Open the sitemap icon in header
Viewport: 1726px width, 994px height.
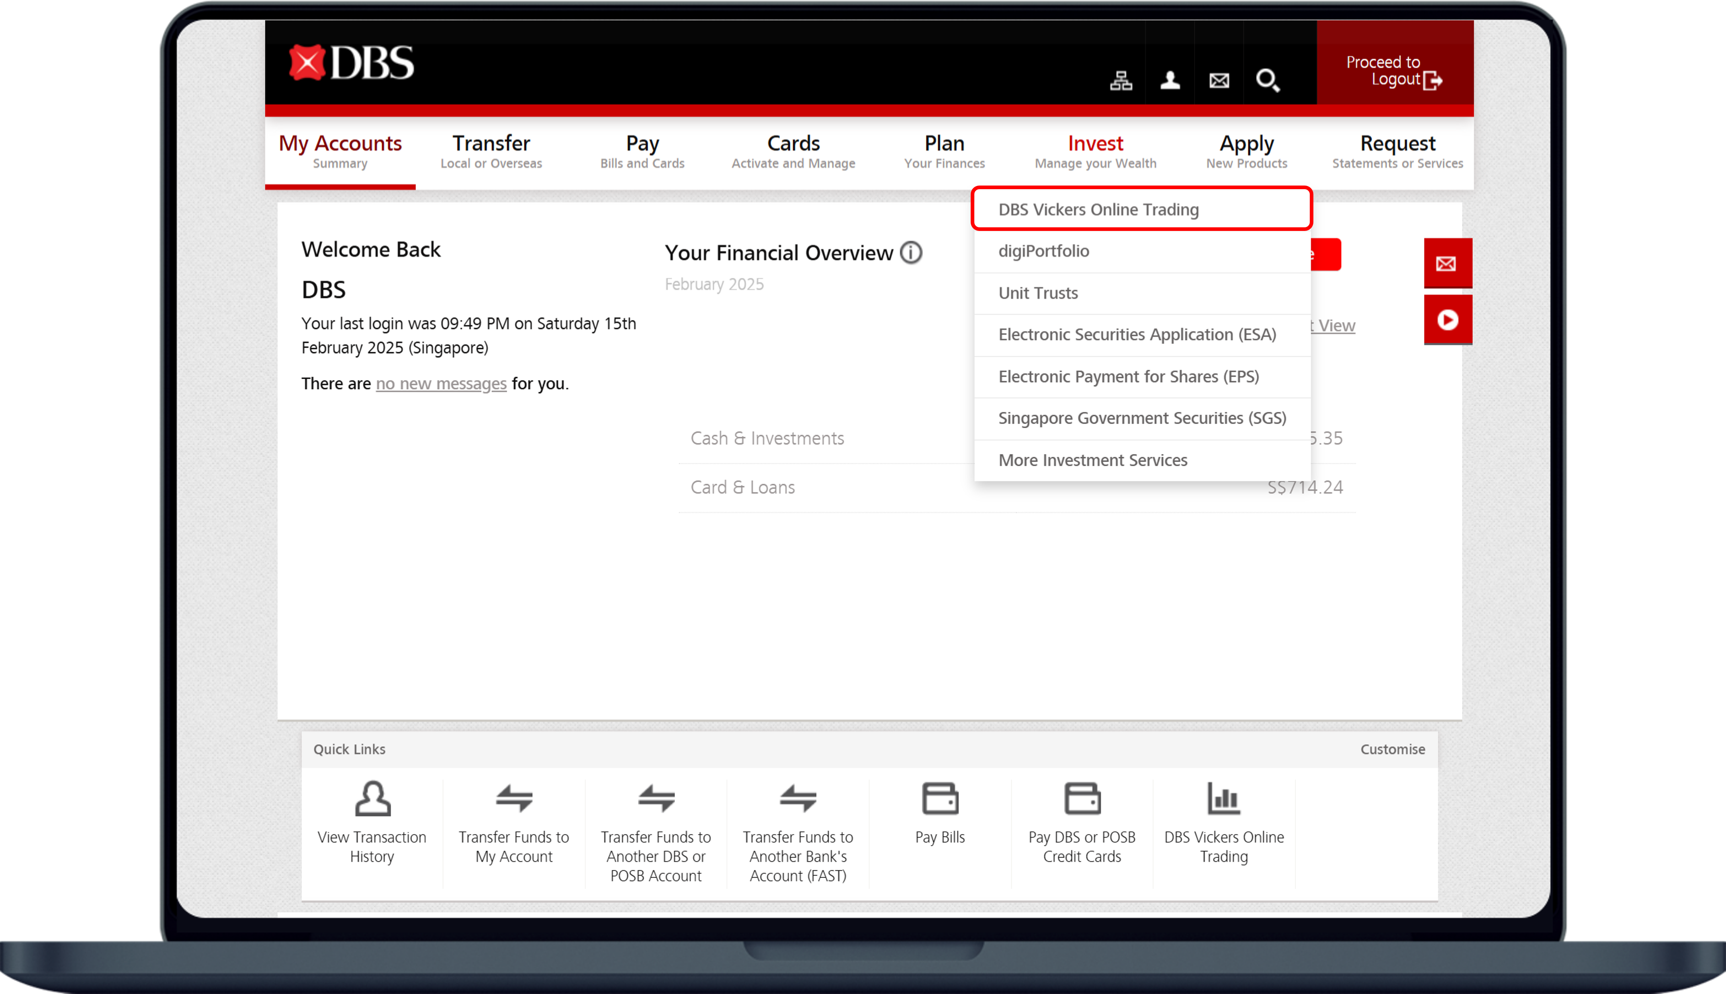(x=1121, y=81)
